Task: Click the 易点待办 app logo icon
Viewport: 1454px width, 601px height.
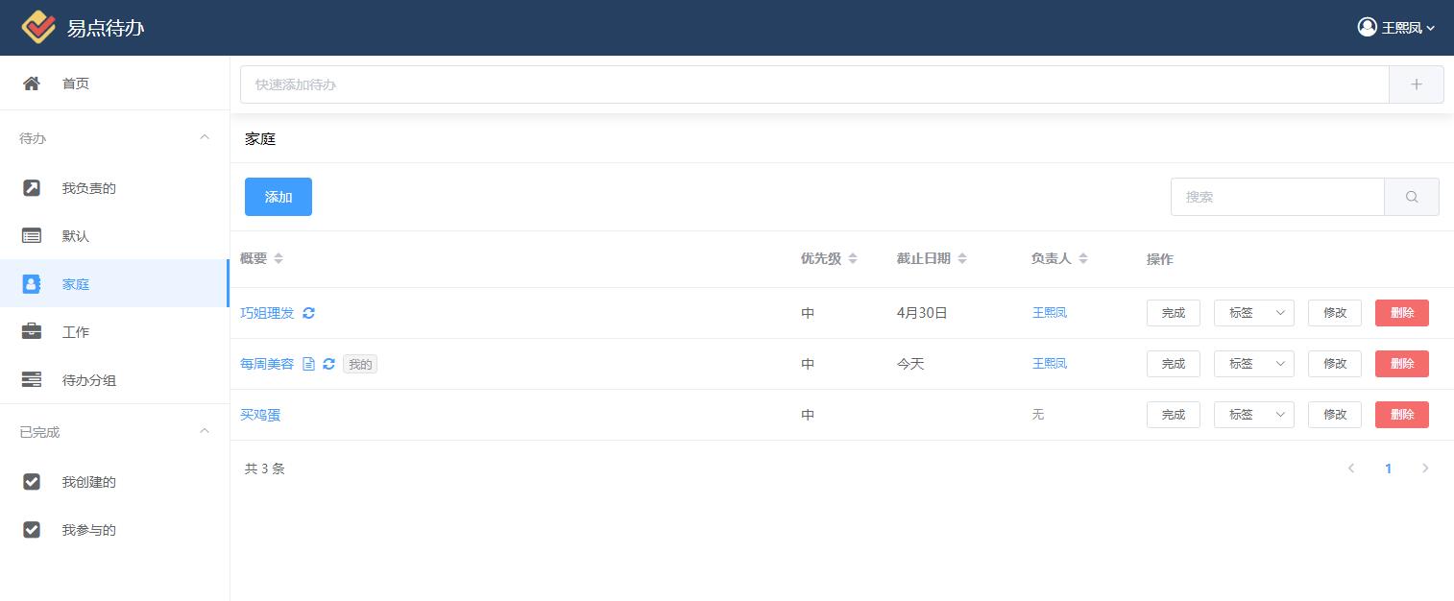Action: (x=38, y=28)
